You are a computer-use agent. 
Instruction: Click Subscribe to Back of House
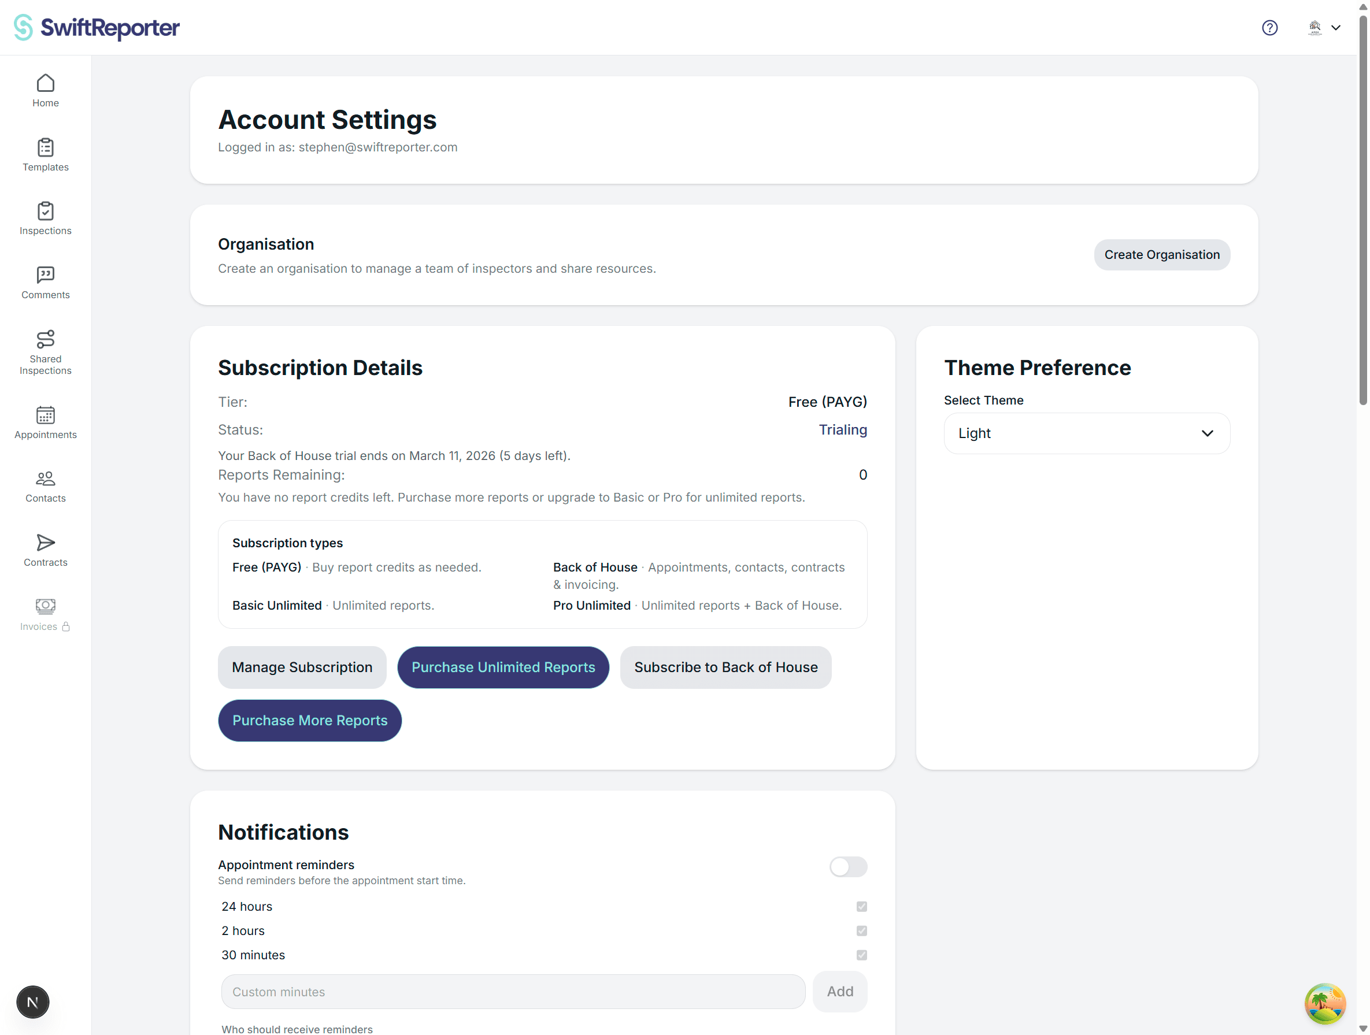(x=725, y=667)
